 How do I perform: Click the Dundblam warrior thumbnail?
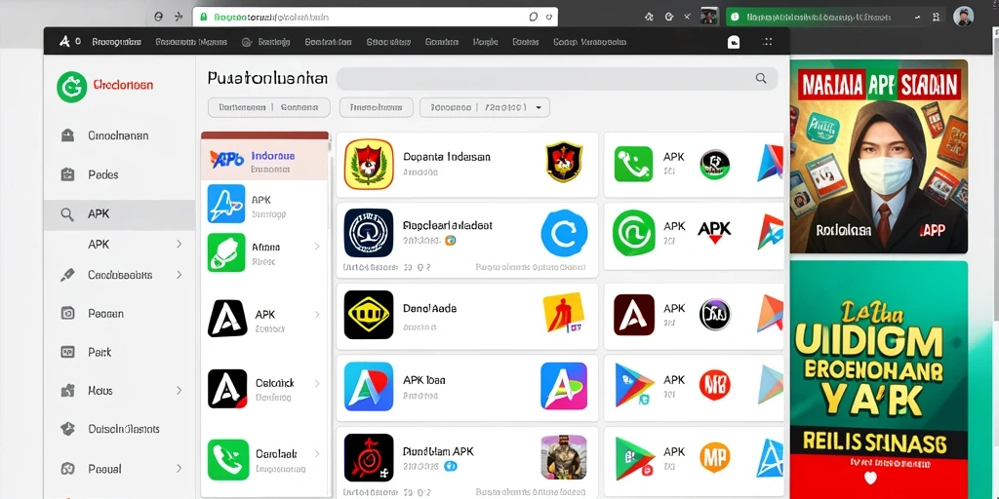[x=564, y=457]
